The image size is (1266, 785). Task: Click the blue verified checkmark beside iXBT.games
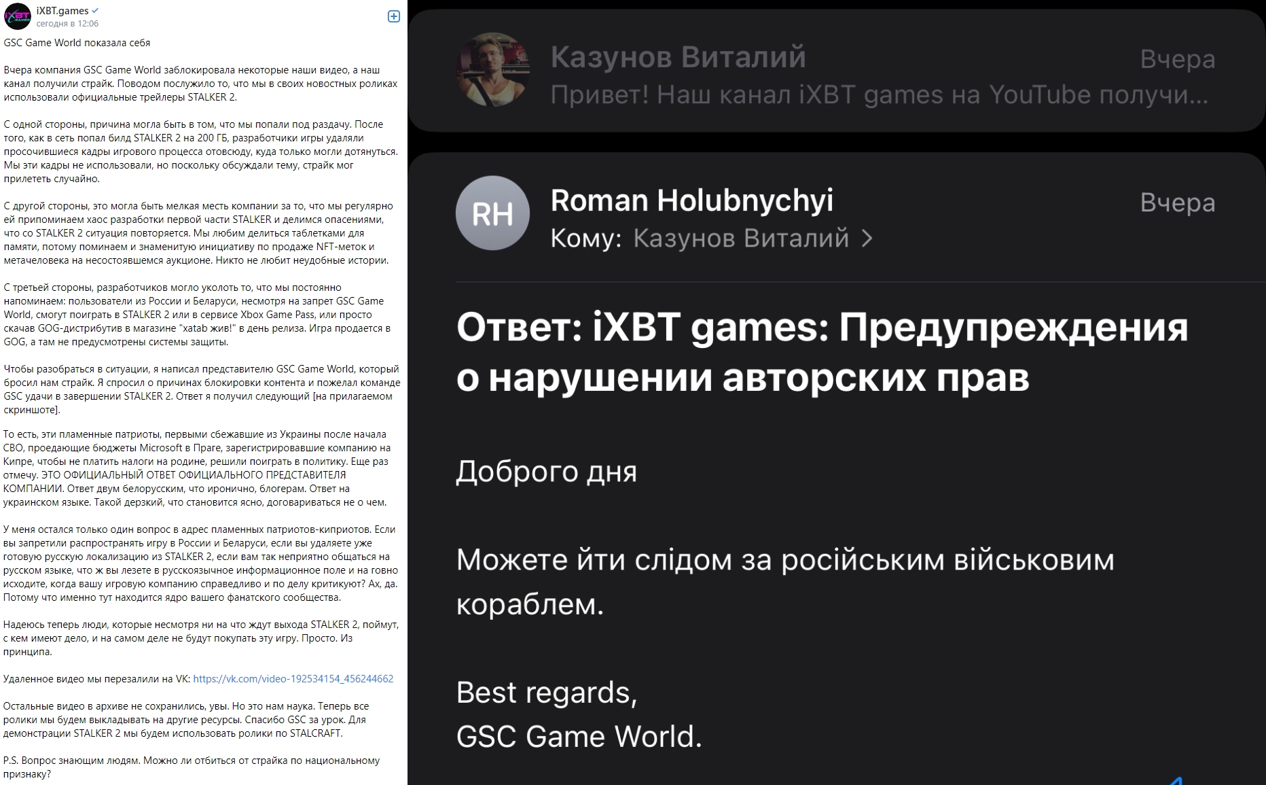(x=96, y=11)
